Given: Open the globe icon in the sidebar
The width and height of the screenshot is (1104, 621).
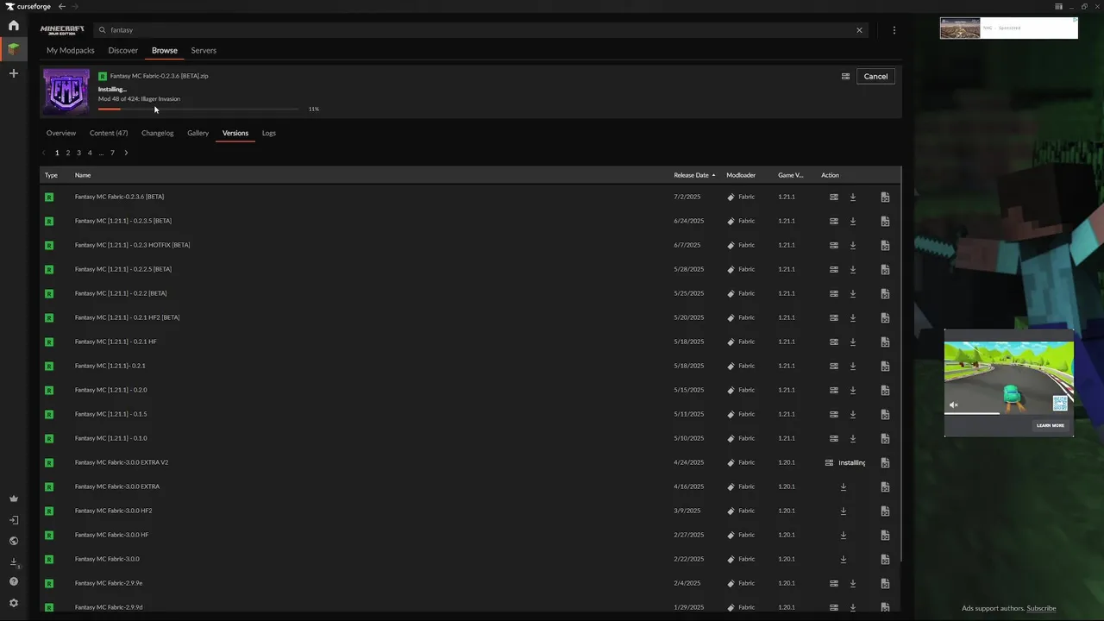Looking at the screenshot, I should (13, 541).
